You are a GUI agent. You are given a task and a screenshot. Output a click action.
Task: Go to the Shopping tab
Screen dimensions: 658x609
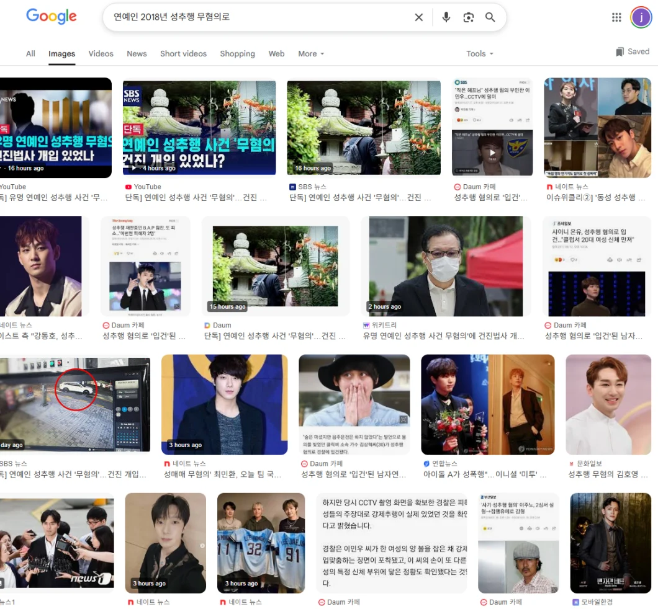click(237, 54)
